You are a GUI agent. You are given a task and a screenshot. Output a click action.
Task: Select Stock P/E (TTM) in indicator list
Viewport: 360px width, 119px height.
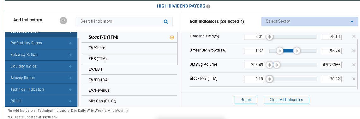[x=129, y=37]
